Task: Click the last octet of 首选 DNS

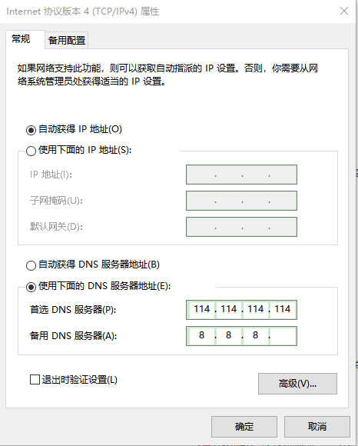Action: pos(283,309)
